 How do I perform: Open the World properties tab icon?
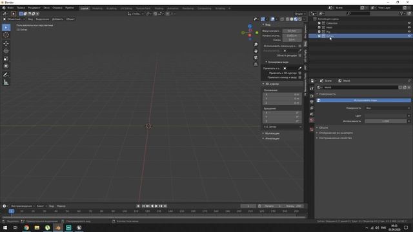(312, 121)
